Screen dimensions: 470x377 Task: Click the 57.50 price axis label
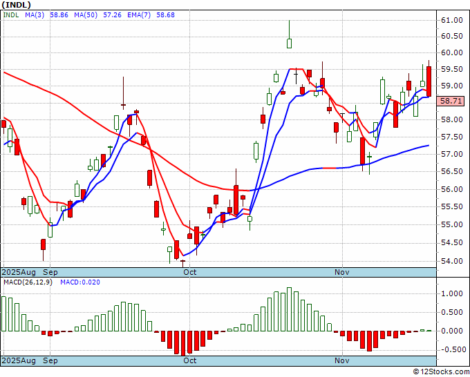coord(452,137)
